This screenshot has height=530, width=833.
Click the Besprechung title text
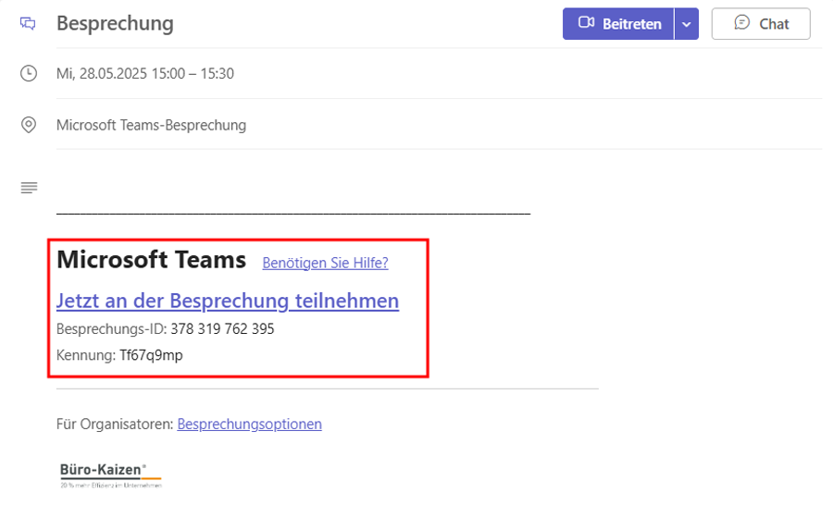click(115, 24)
